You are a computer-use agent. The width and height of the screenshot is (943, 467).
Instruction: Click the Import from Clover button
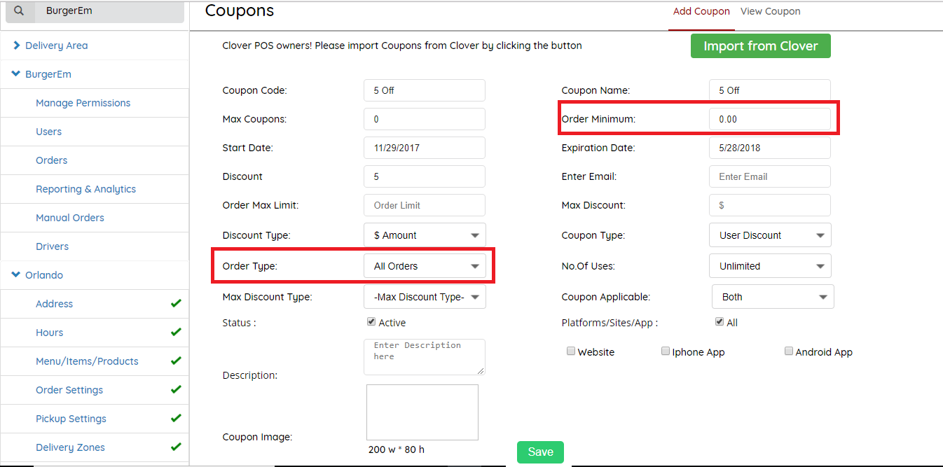[x=760, y=46]
